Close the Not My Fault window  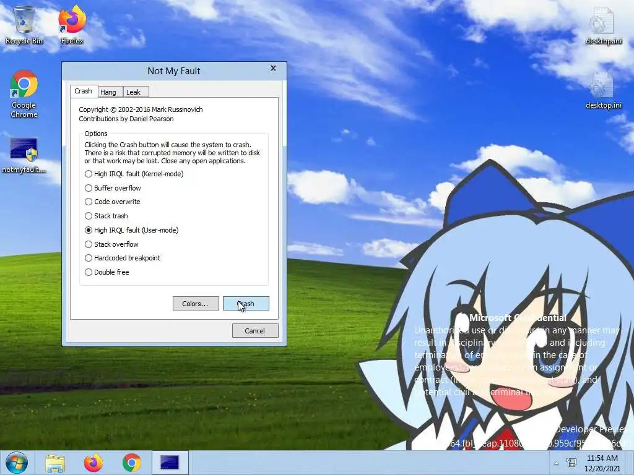pyautogui.click(x=273, y=68)
